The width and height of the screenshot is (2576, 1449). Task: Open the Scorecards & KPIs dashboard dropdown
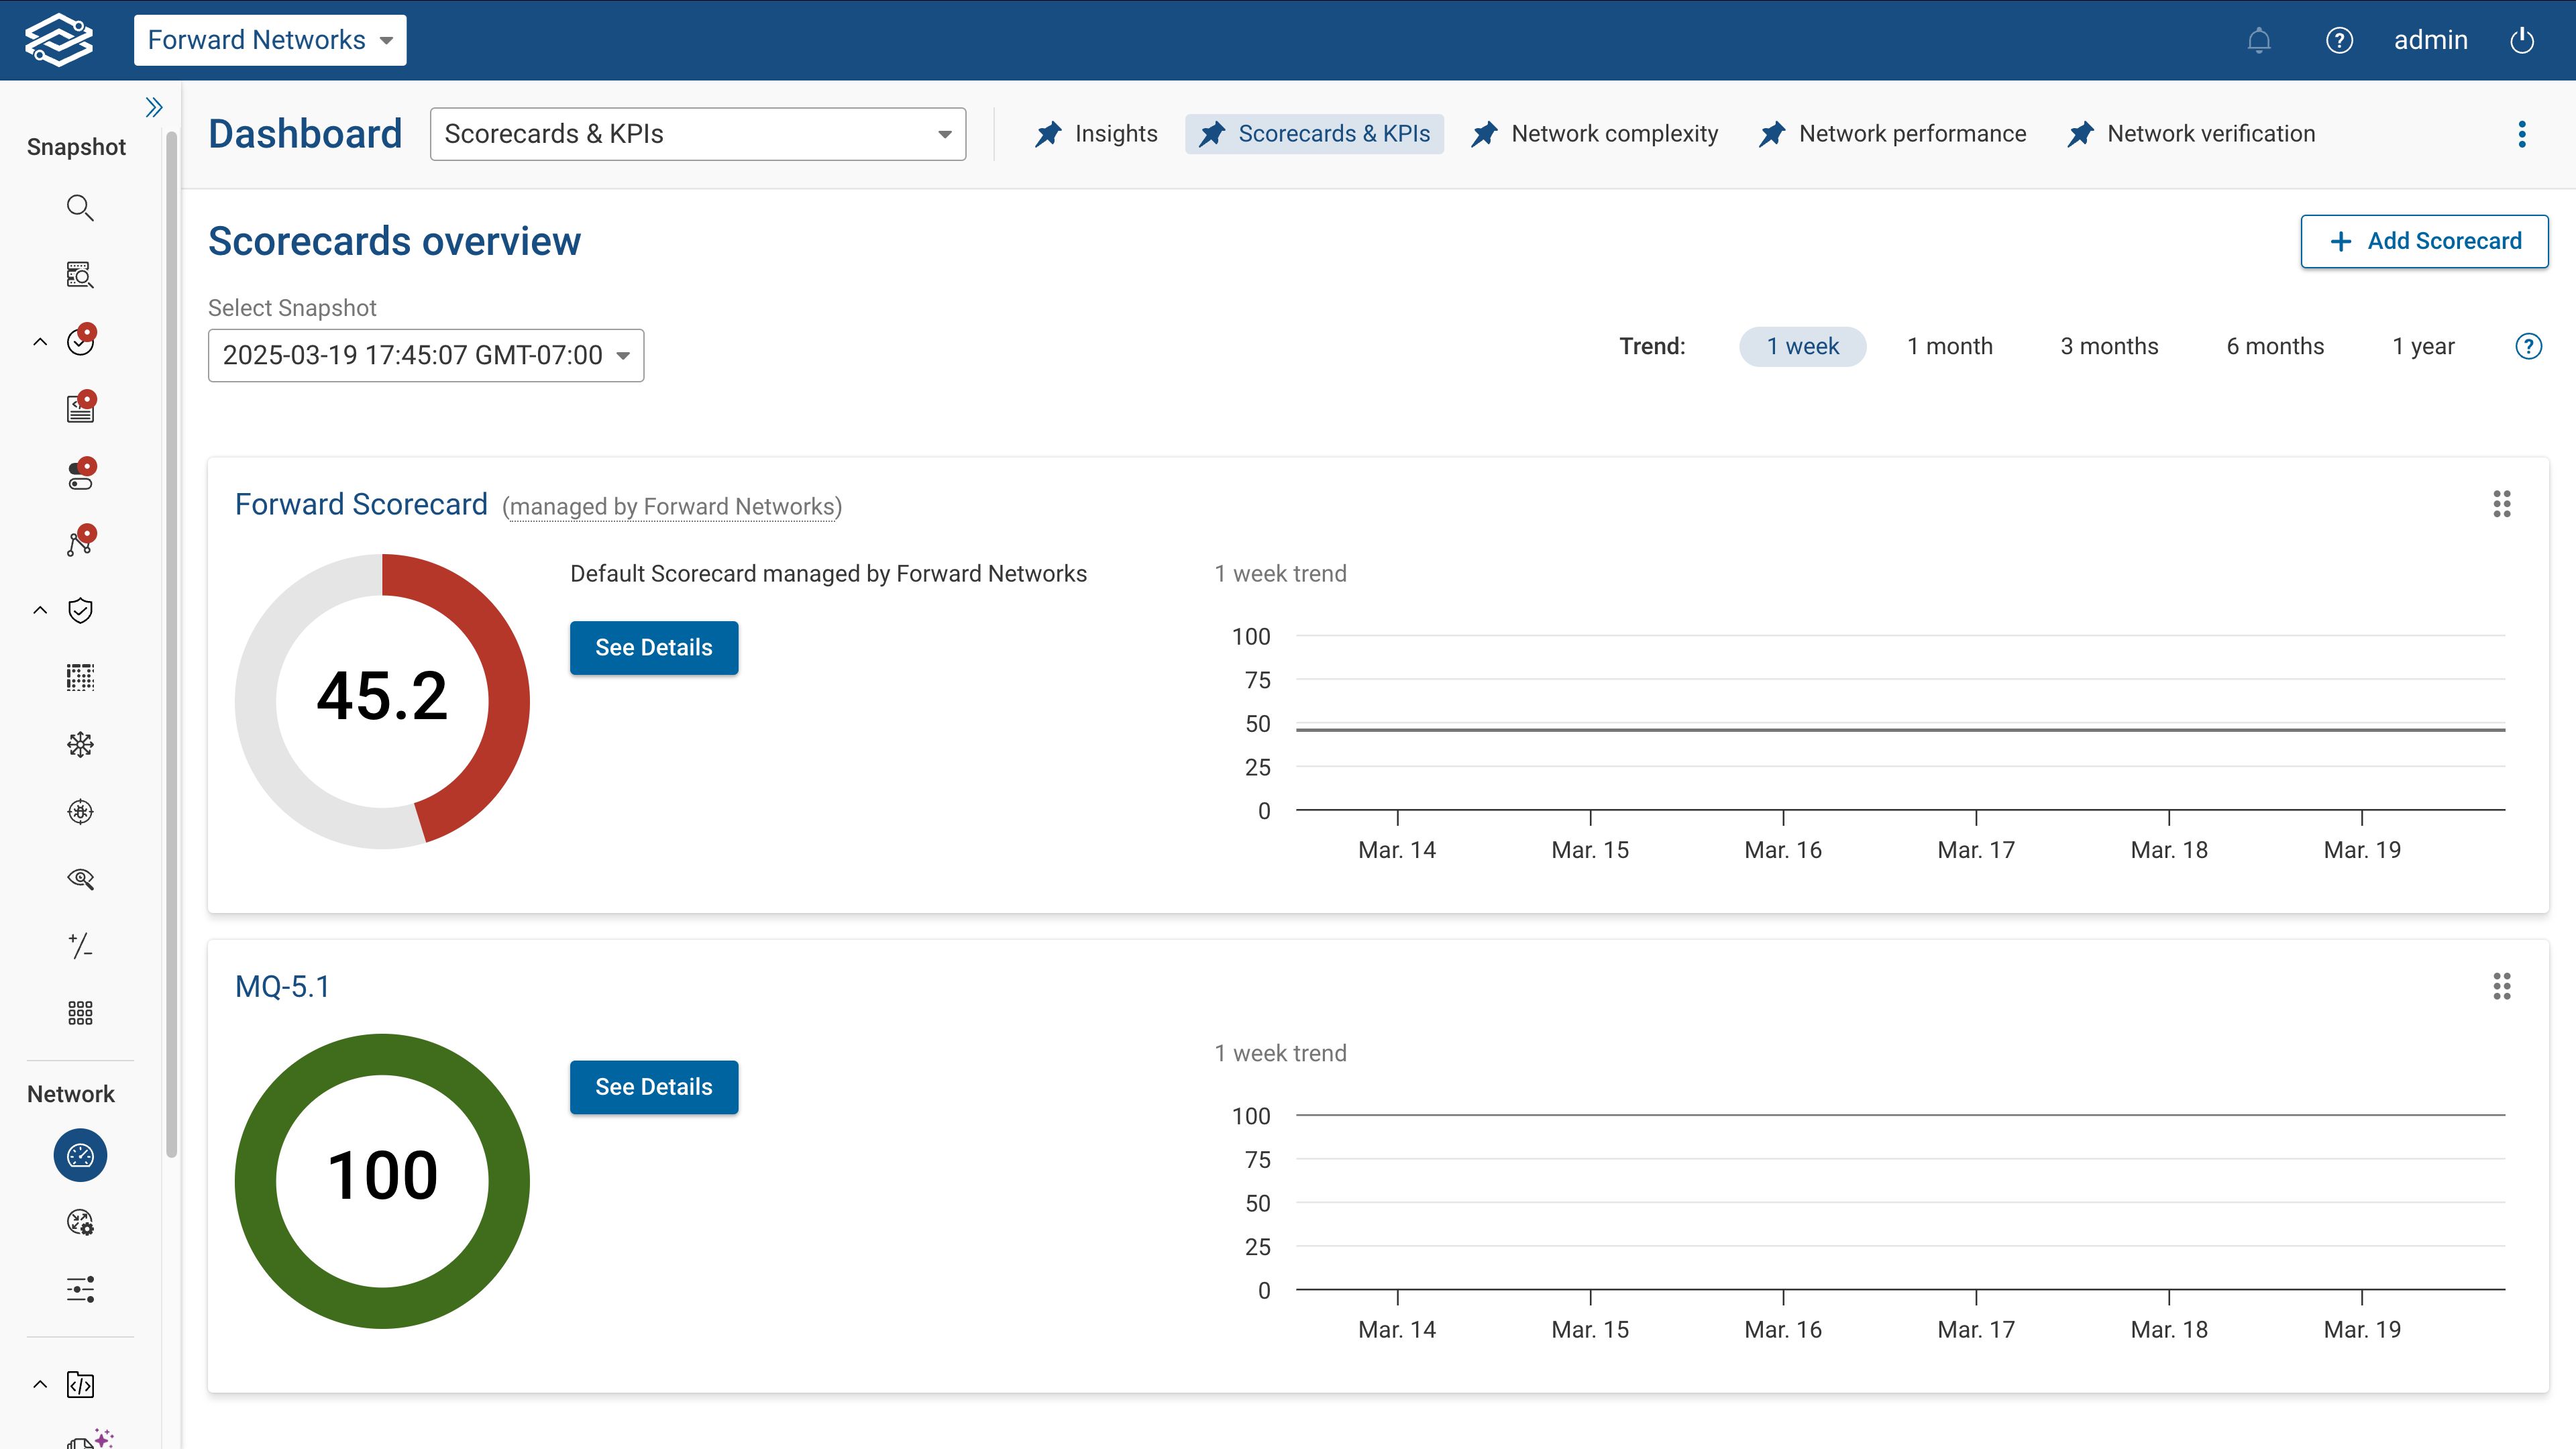click(x=697, y=133)
